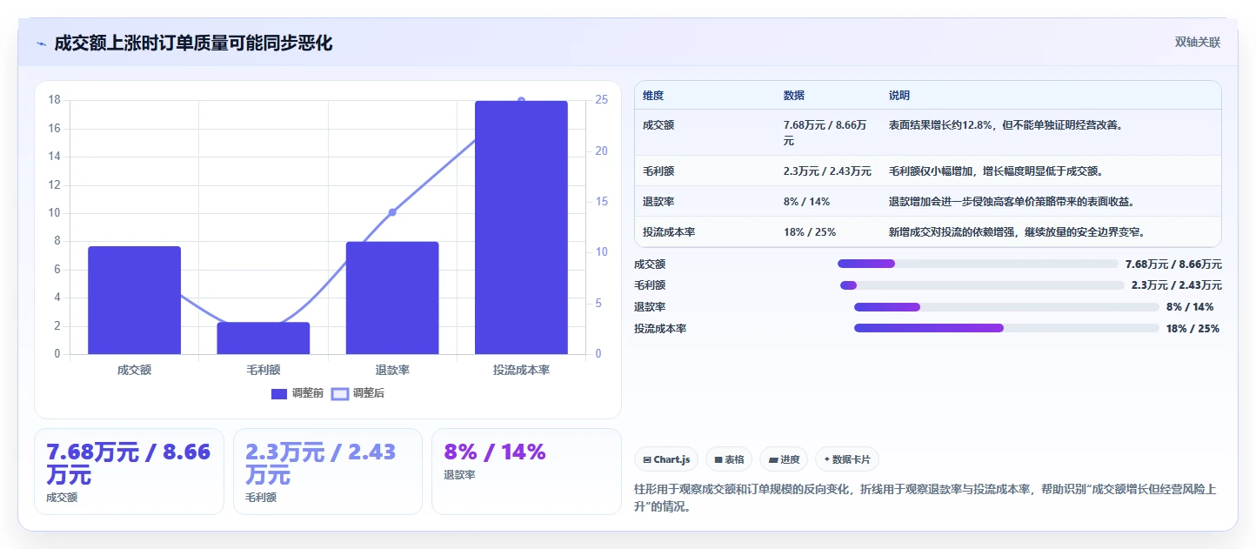
Task: Click the 说明 table header
Action: pyautogui.click(x=899, y=96)
